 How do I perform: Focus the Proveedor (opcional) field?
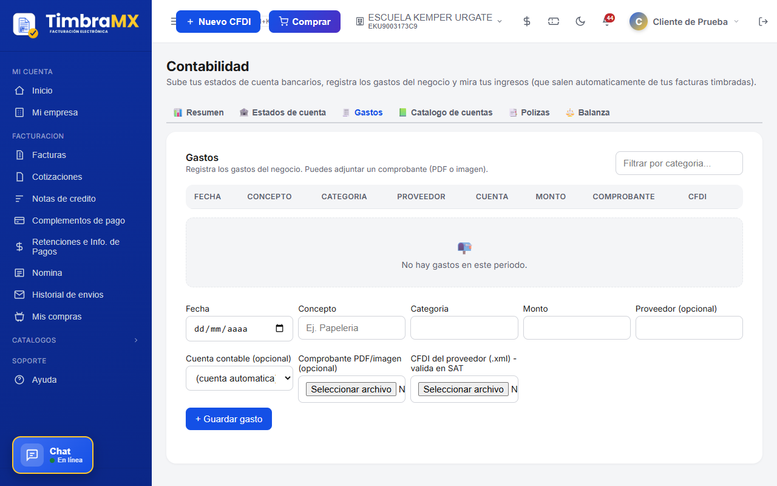pos(689,328)
